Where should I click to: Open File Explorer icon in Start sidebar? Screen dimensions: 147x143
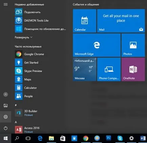[x=5, y=105]
